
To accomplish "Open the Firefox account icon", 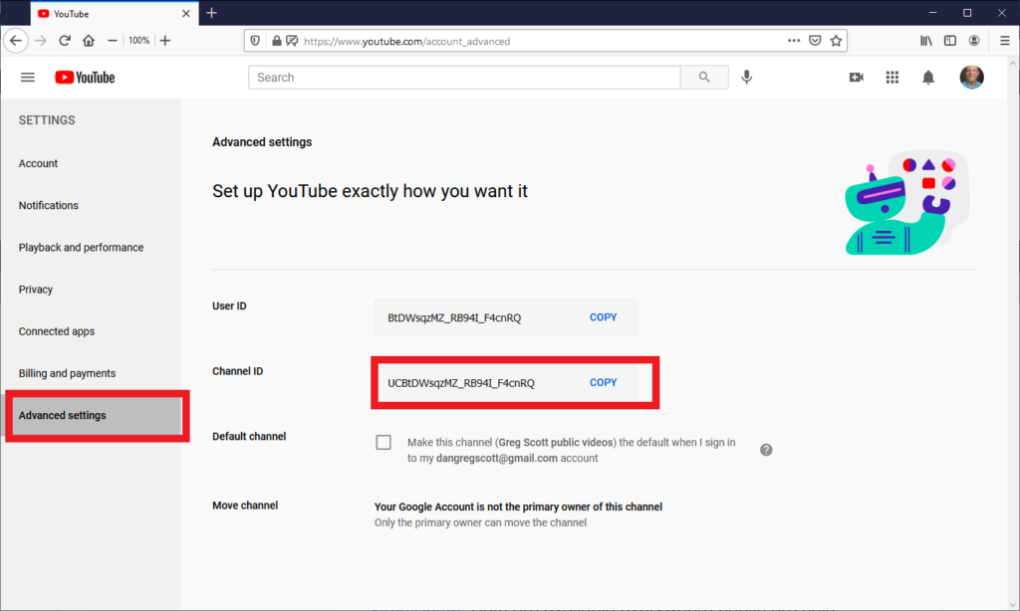I will click(x=974, y=40).
